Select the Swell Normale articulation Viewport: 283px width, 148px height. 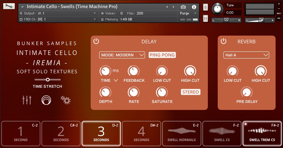click(182, 134)
